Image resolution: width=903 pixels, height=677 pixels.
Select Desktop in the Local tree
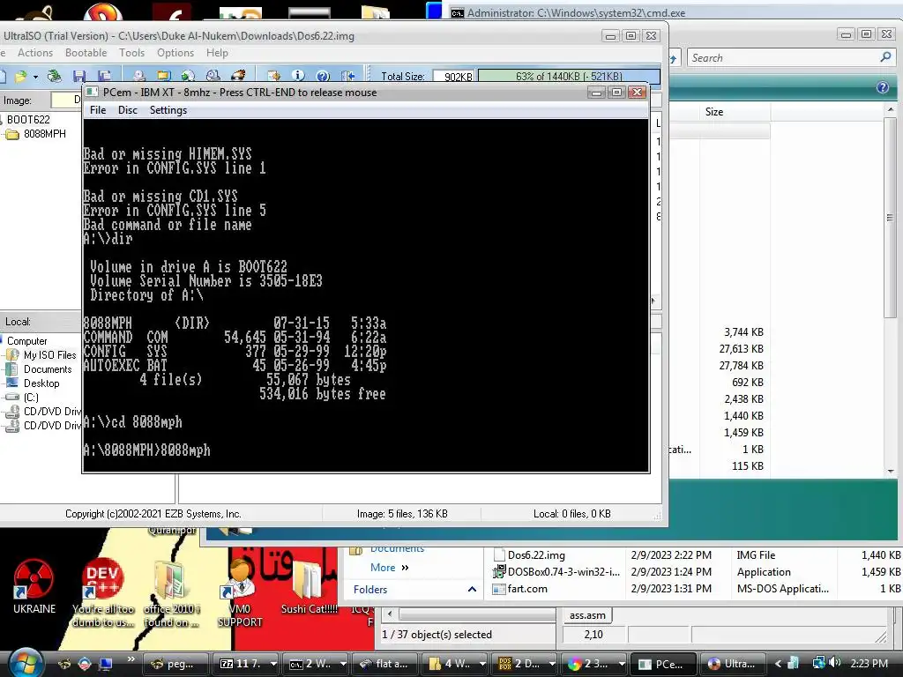(41, 383)
